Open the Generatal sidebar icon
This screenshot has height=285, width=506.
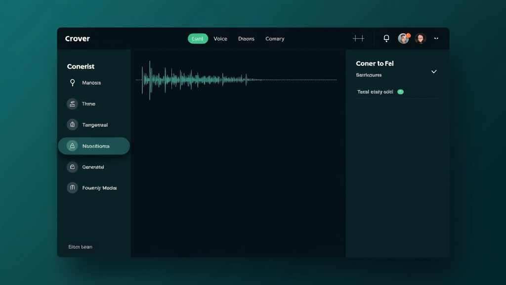(73, 167)
